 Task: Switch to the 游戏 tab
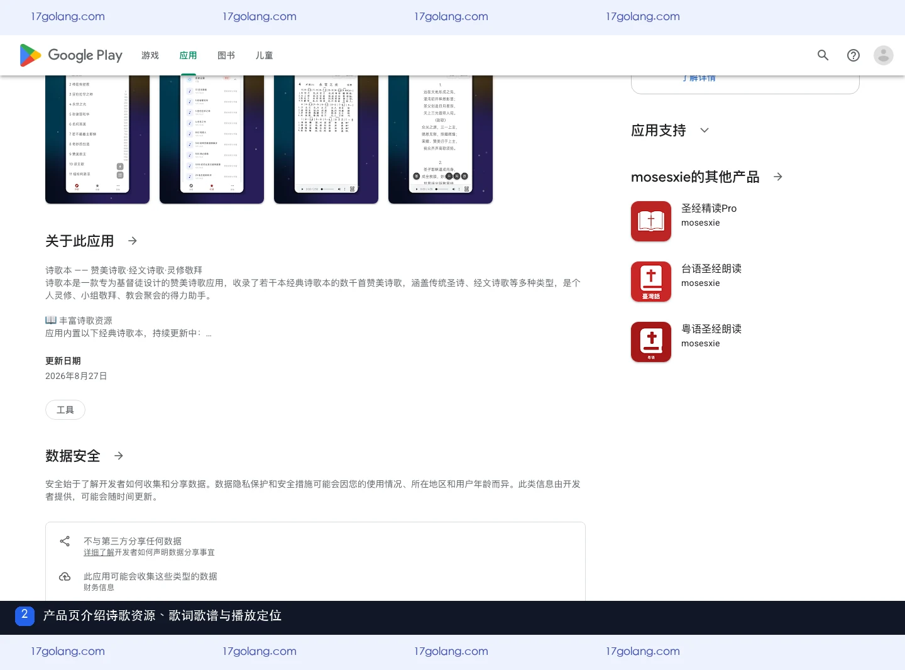click(x=150, y=55)
